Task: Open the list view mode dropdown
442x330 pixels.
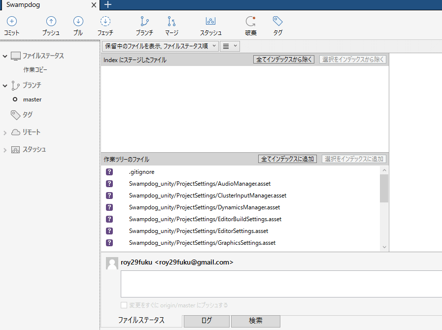Action: (230, 46)
